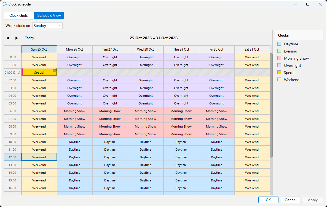
Task: Select the Wed 28 Oct column header
Action: point(146,49)
